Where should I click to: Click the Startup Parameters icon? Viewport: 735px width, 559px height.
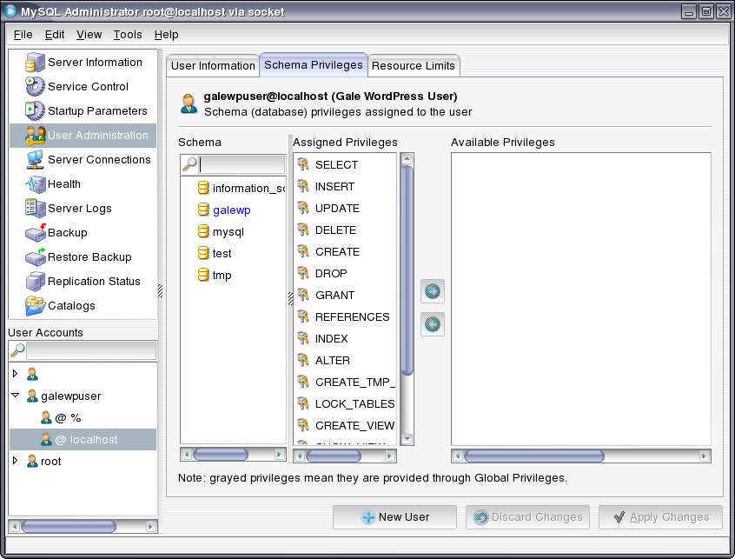[35, 111]
